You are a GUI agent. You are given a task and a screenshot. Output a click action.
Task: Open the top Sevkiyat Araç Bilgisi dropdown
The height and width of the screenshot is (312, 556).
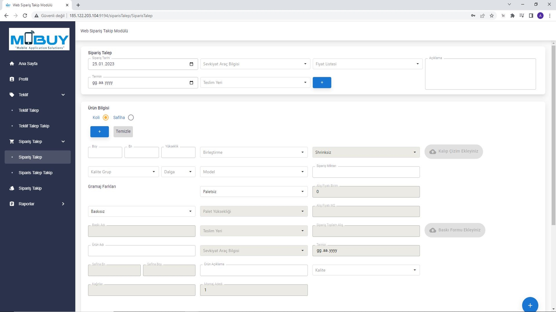pyautogui.click(x=255, y=64)
